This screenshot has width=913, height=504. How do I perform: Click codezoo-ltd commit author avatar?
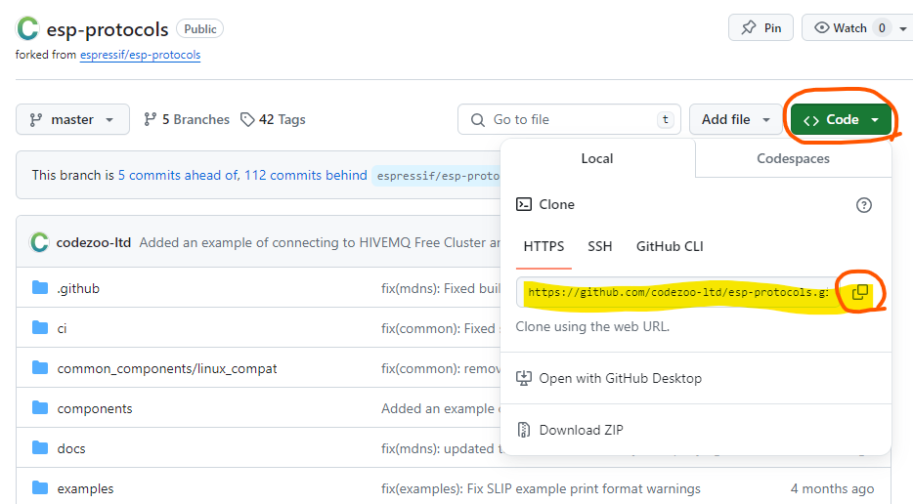tap(39, 242)
